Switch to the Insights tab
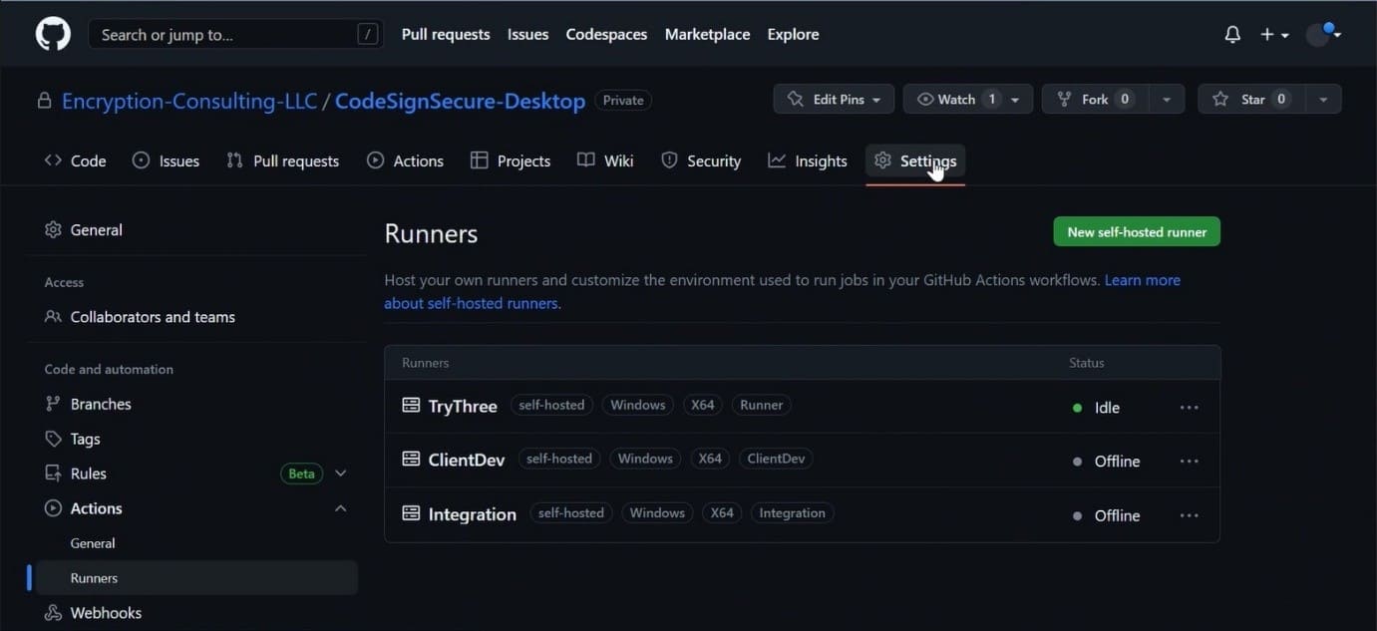Image resolution: width=1377 pixels, height=631 pixels. [x=808, y=160]
